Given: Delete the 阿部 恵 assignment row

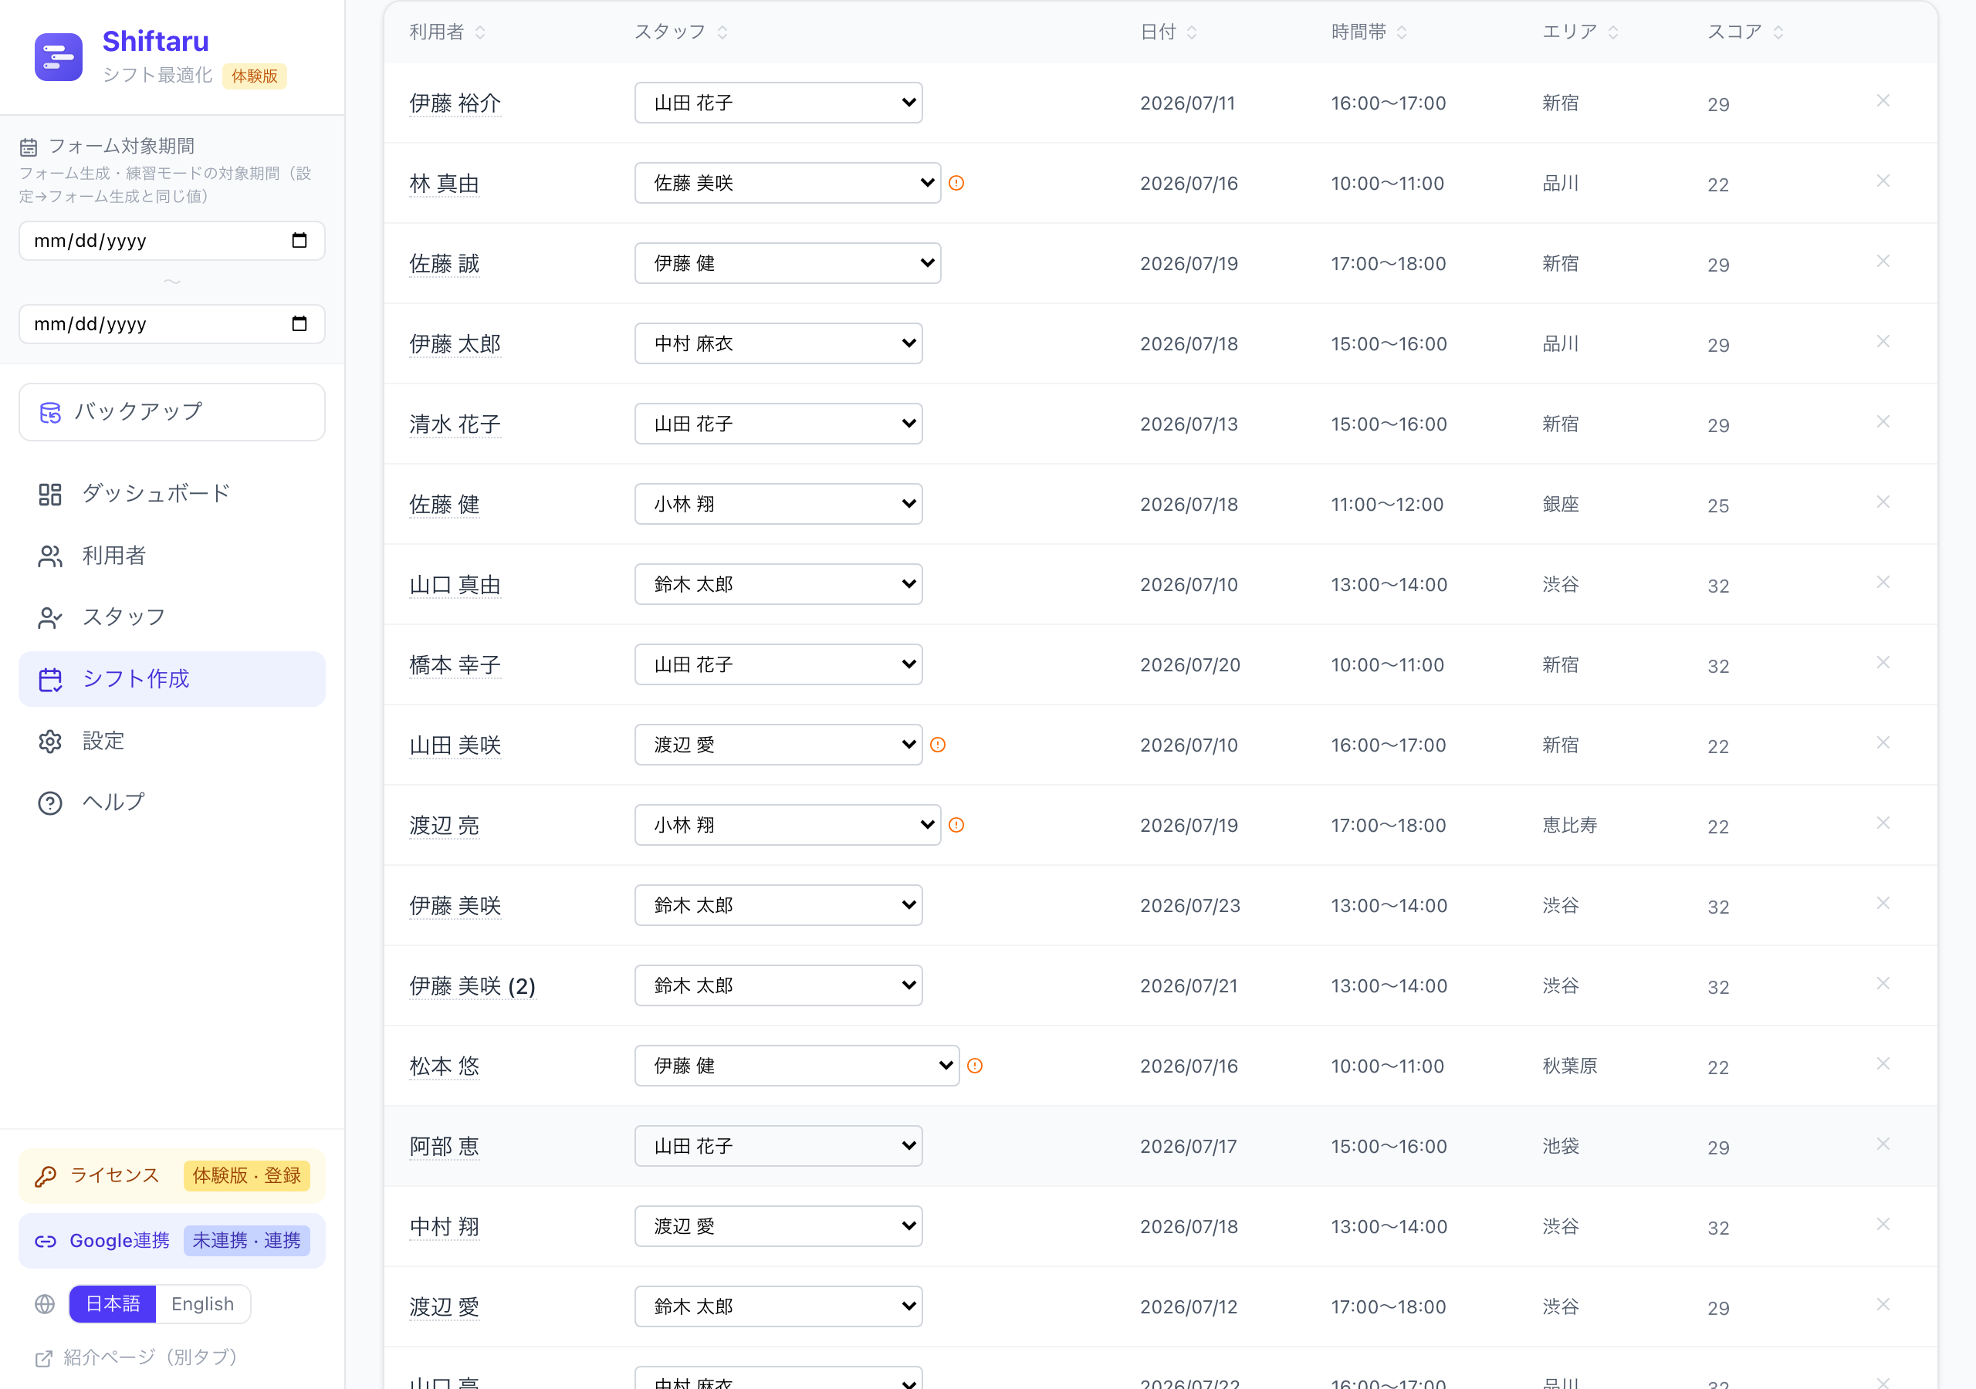Looking at the screenshot, I should [x=1883, y=1144].
